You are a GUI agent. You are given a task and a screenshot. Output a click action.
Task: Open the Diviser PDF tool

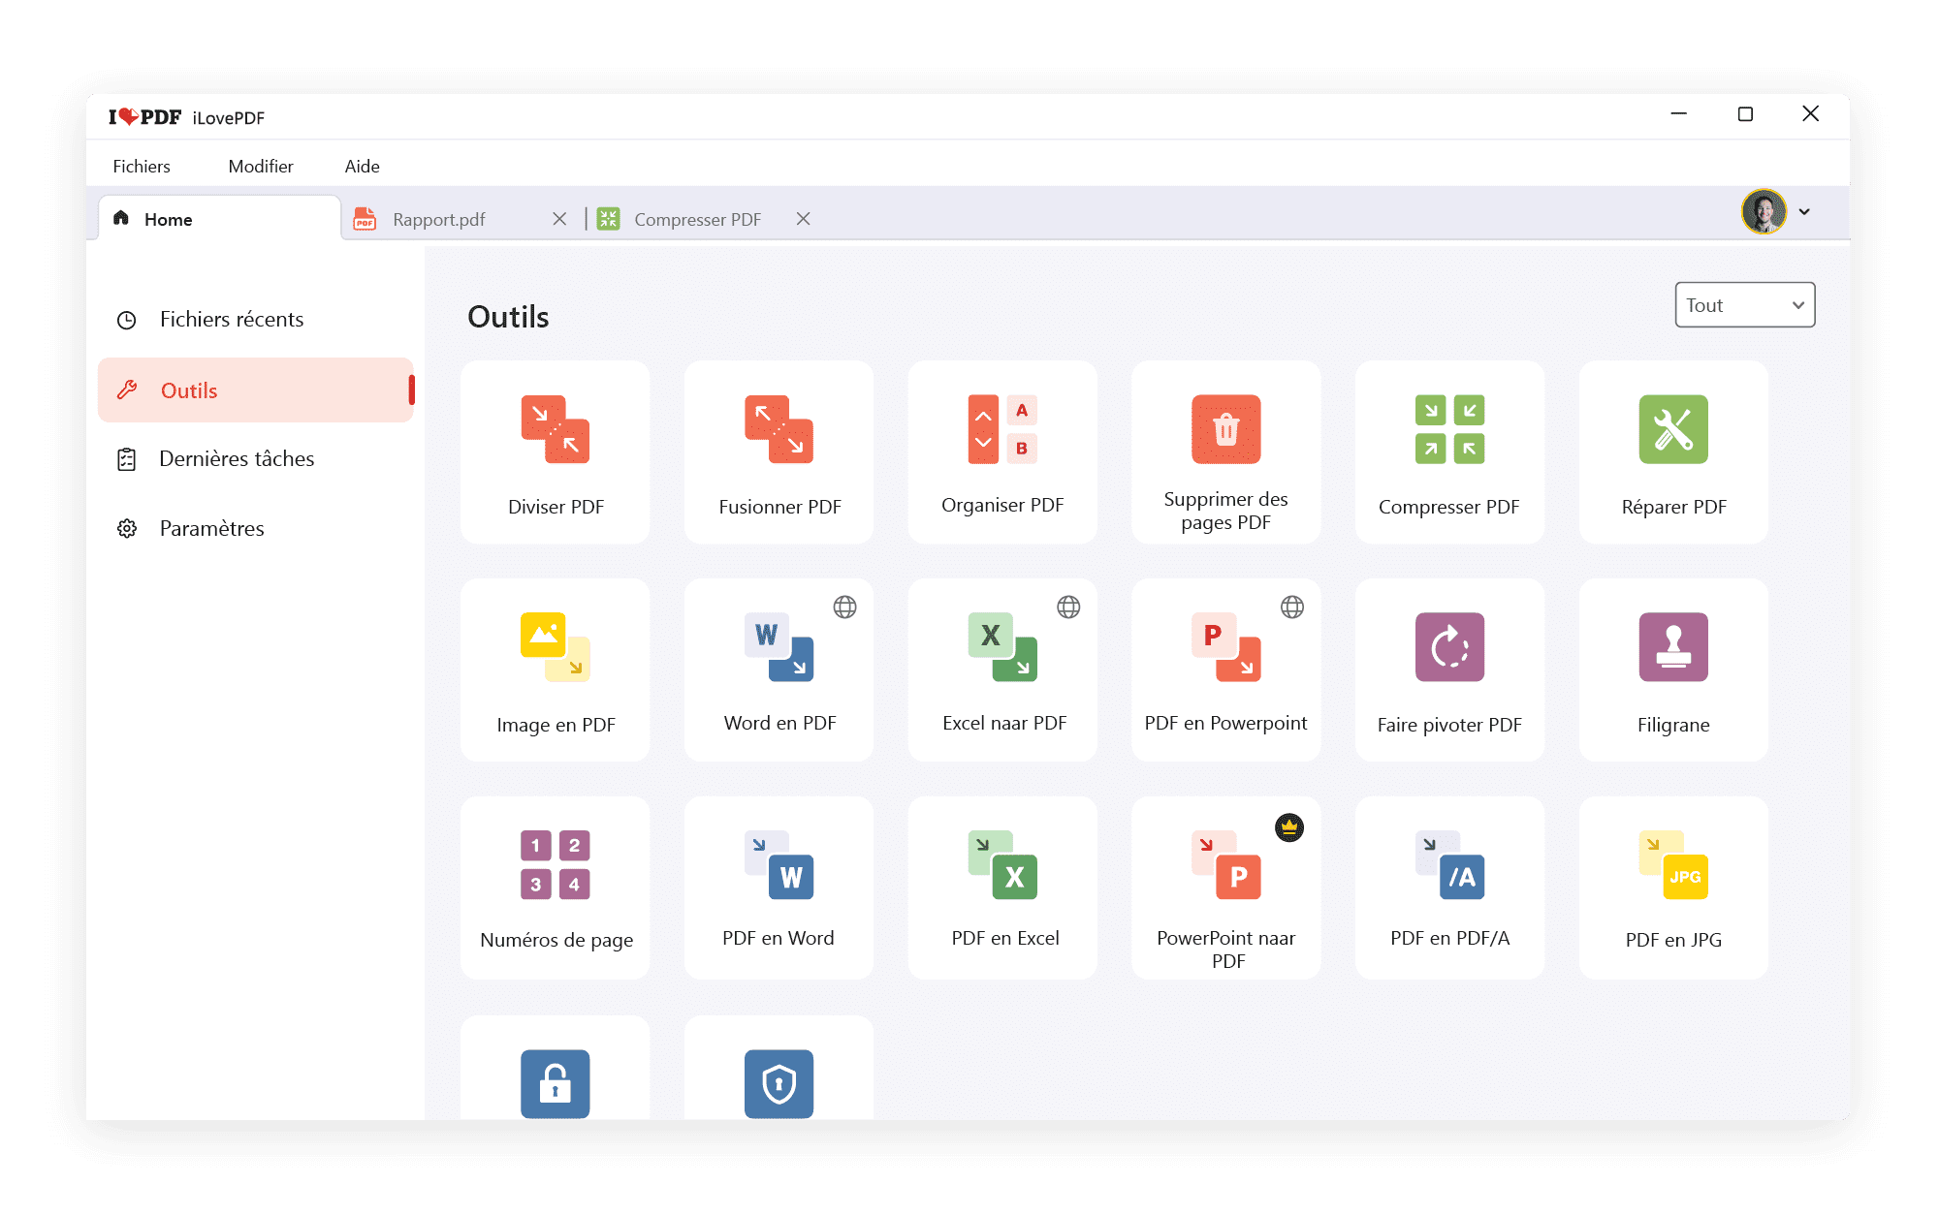[x=556, y=451]
